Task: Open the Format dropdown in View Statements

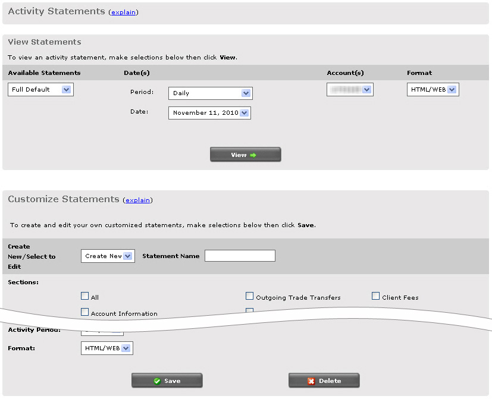Action: (x=452, y=90)
